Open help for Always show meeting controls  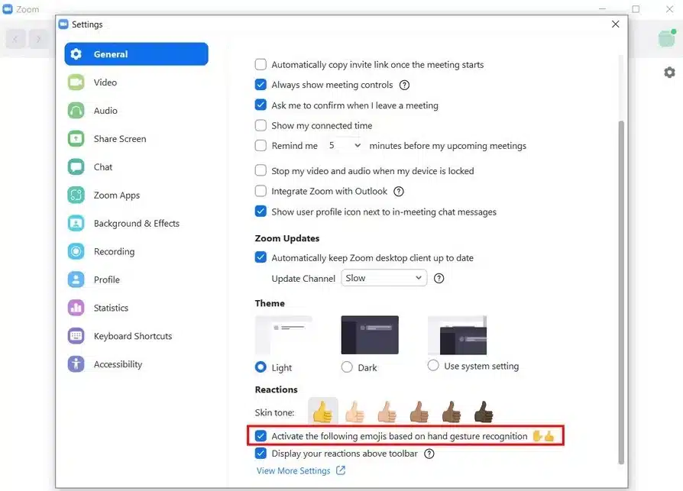pos(405,85)
